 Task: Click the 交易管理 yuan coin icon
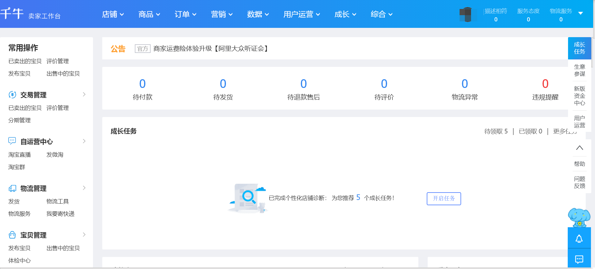click(x=12, y=95)
